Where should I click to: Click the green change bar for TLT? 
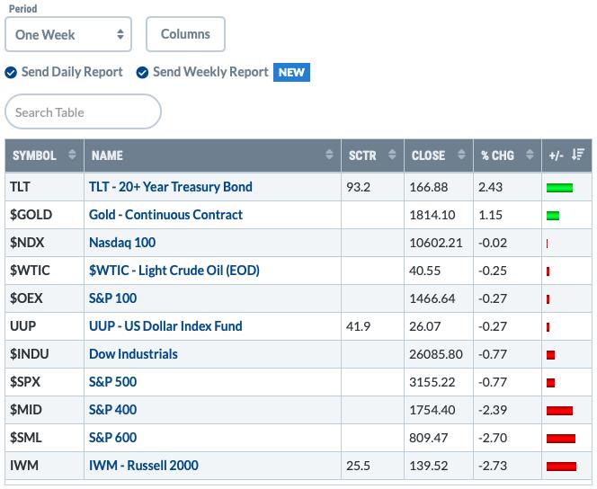click(x=559, y=188)
